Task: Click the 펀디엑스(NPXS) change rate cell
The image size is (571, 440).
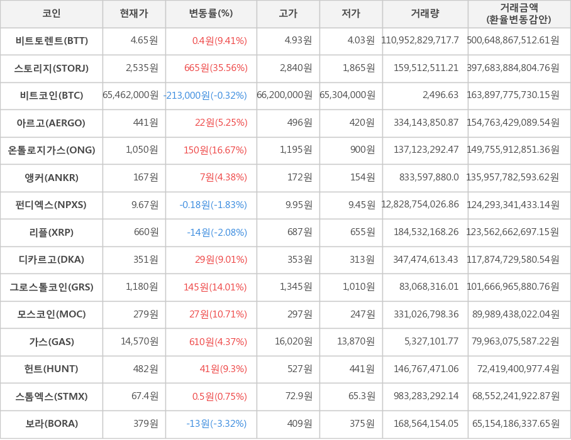Action: click(x=213, y=205)
